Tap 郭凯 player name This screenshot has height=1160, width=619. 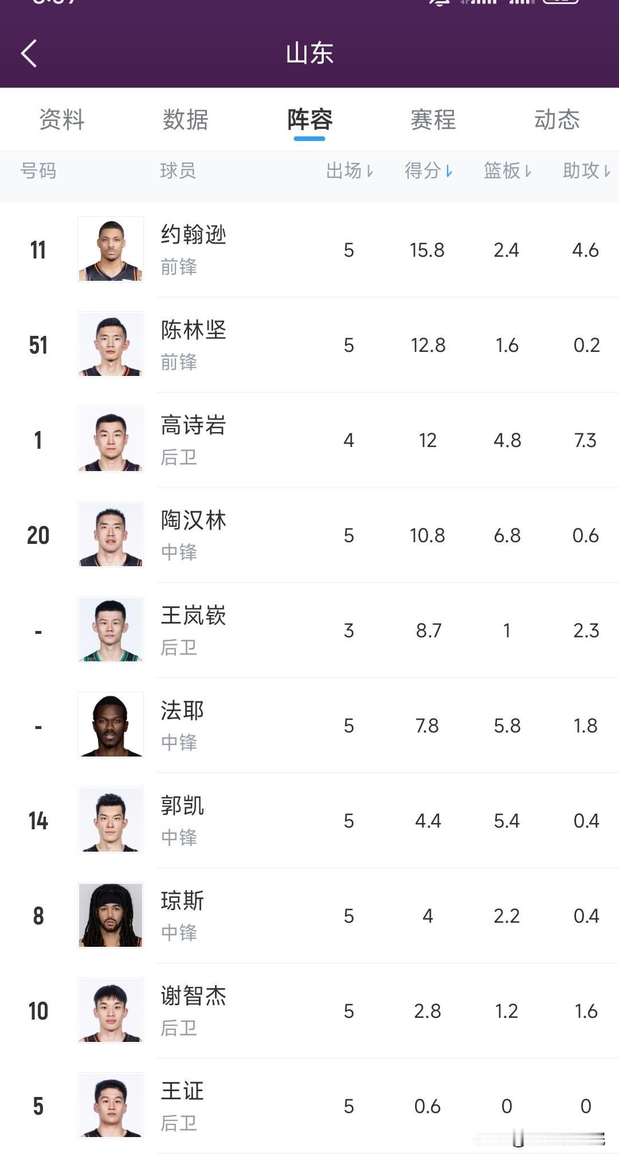click(x=182, y=806)
